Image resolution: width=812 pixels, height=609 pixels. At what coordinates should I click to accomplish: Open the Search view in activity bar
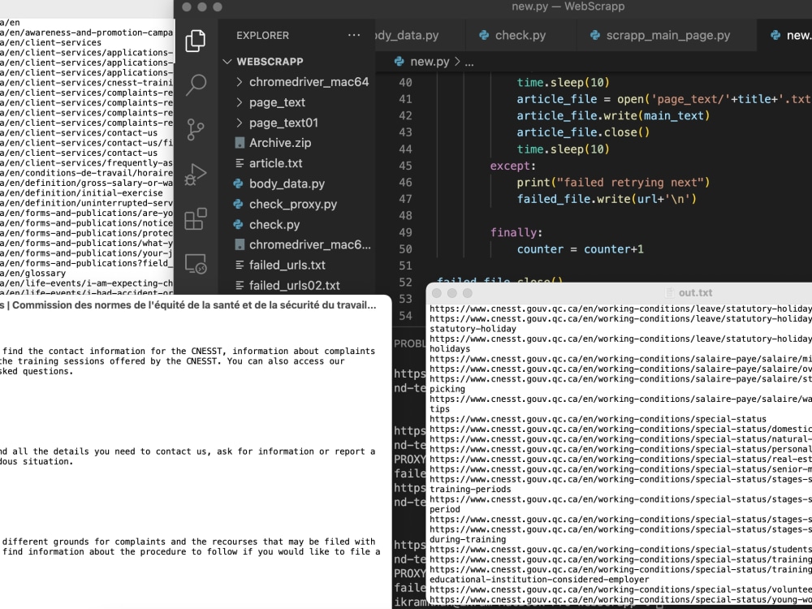click(197, 85)
